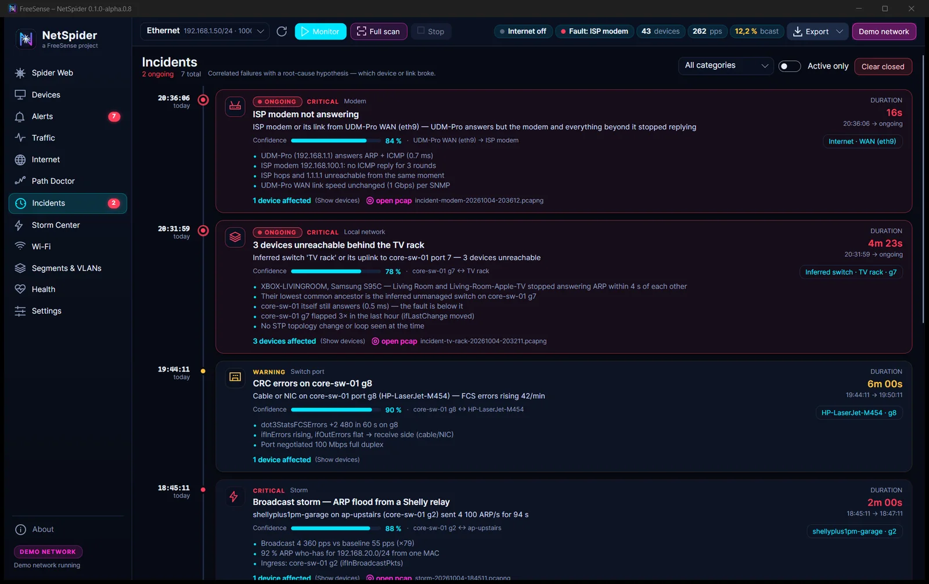Screen dimensions: 929x584
Task: Expand the Export options arrow
Action: pos(840,31)
